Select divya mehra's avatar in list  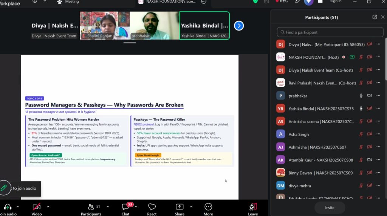pos(281,185)
